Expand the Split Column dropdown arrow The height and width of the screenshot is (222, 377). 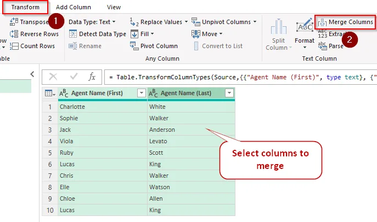(290, 48)
